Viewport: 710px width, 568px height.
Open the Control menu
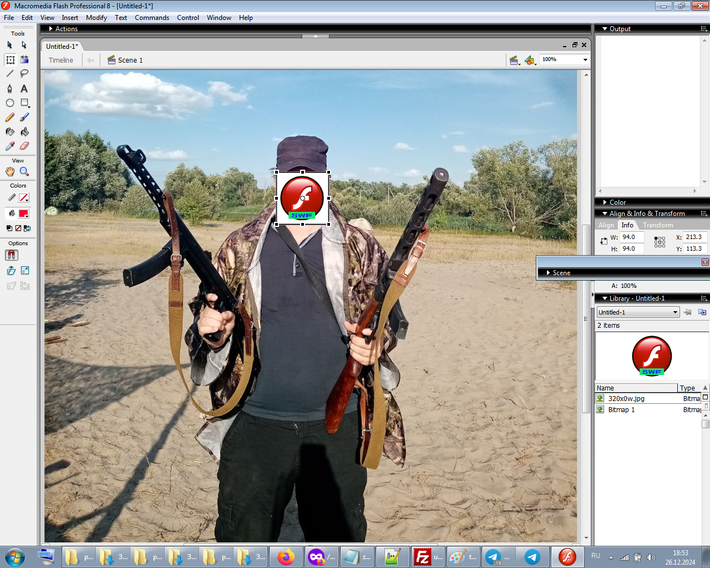click(188, 18)
